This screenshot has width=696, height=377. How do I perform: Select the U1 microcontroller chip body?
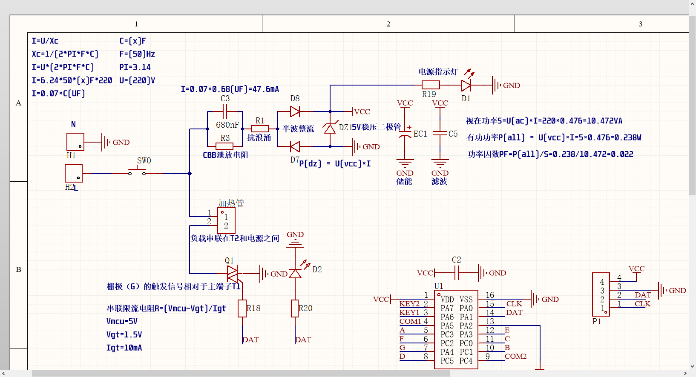[456, 330]
